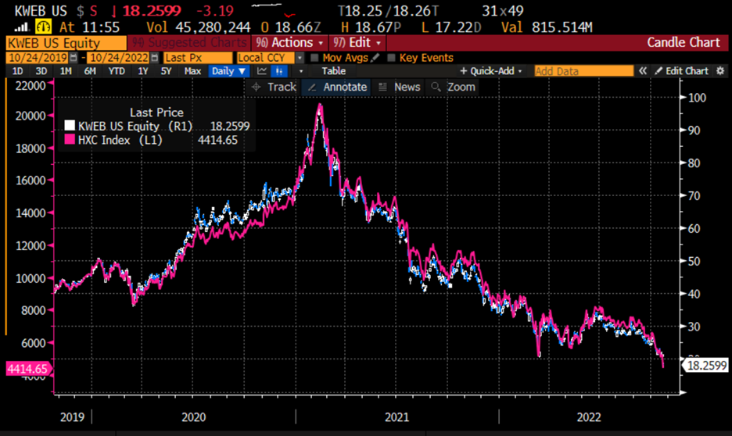Click the price sparkline mini chart
This screenshot has height=436, width=732.
[x=273, y=10]
